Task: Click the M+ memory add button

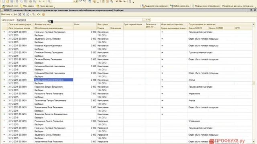Action: click(x=120, y=2)
